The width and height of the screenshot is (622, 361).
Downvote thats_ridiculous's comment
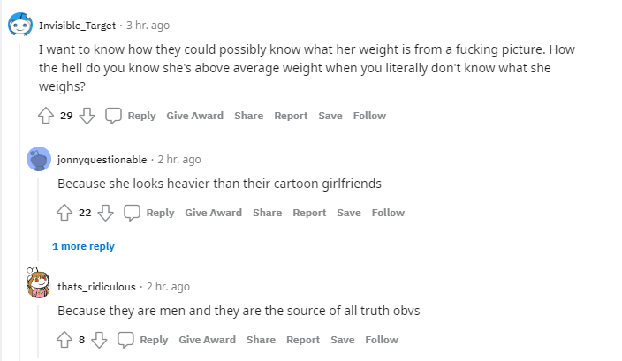click(x=99, y=340)
